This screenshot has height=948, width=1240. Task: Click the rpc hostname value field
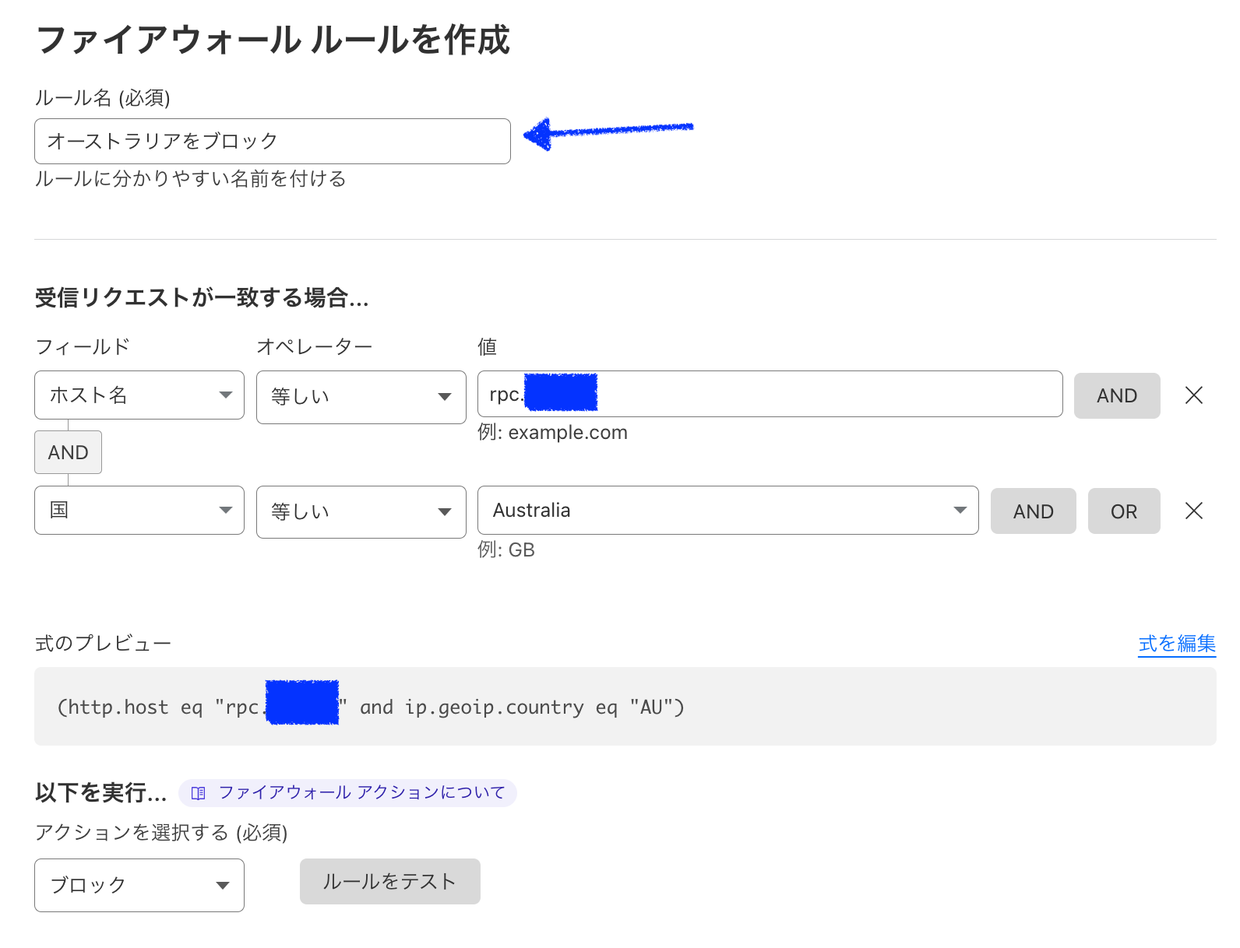(x=770, y=394)
